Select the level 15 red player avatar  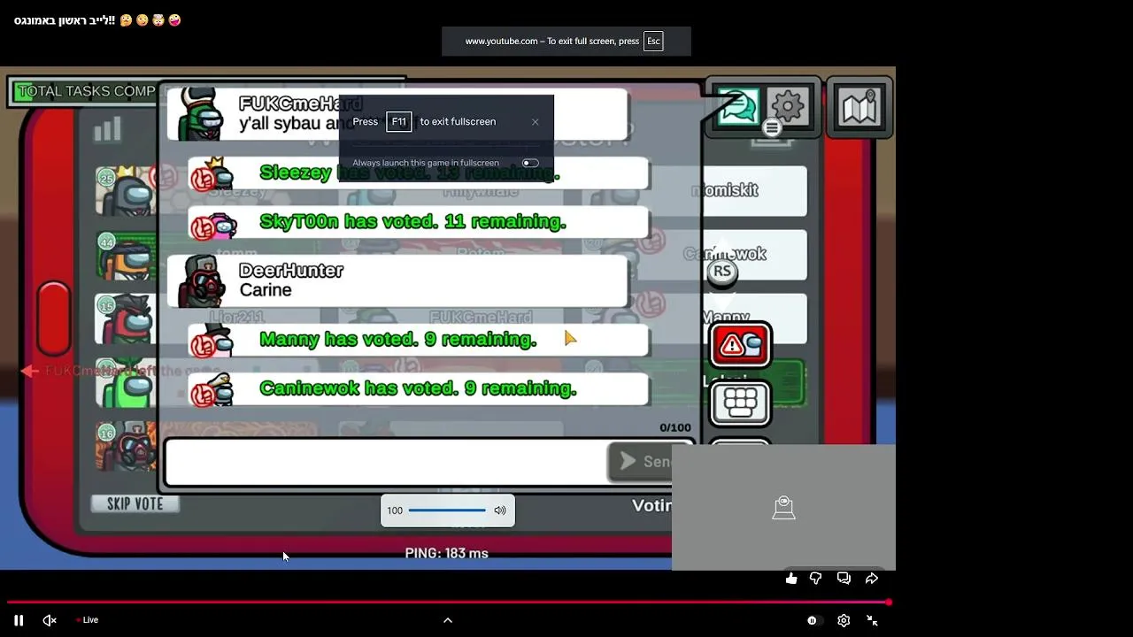click(127, 319)
